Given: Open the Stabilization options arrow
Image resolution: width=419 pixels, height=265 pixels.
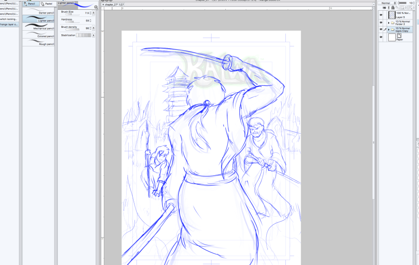Looking at the screenshot, I should [94, 35].
